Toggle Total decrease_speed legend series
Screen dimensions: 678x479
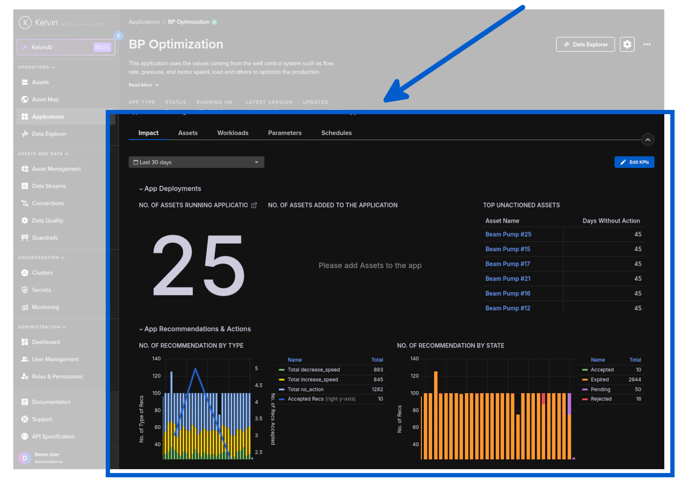pos(313,370)
